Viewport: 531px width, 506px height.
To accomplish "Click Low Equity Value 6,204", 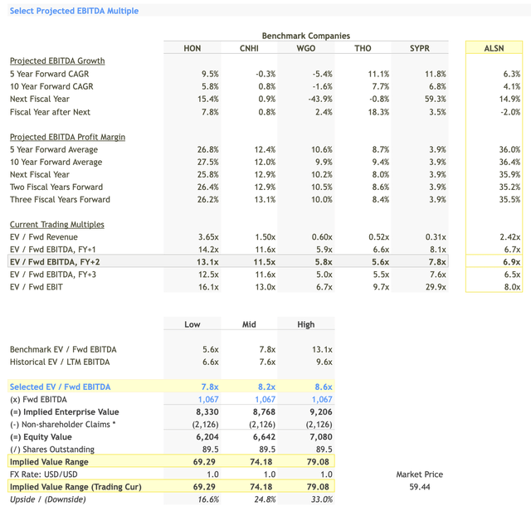I will (x=207, y=437).
